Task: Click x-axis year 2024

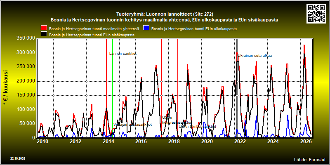Action: (273, 141)
